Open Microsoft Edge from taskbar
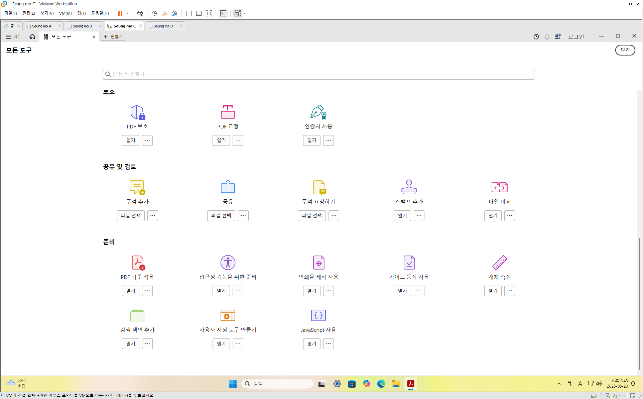The width and height of the screenshot is (643, 399). [x=381, y=384]
